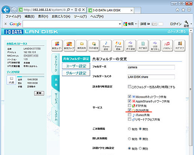Expand the Google search box dropdown

[x=120, y=24]
